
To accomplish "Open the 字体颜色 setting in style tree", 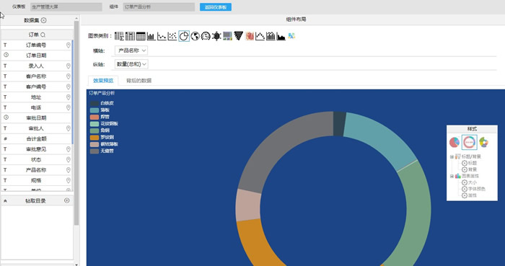I will click(473, 189).
